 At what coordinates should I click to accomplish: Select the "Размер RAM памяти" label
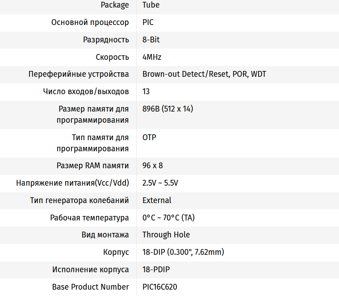[92, 166]
